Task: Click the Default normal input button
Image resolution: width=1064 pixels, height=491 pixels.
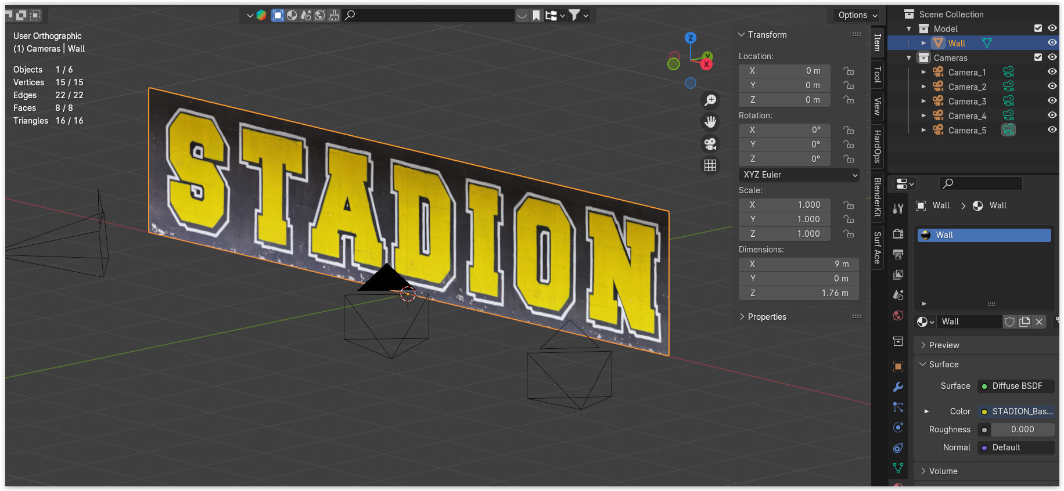Action: (1016, 447)
